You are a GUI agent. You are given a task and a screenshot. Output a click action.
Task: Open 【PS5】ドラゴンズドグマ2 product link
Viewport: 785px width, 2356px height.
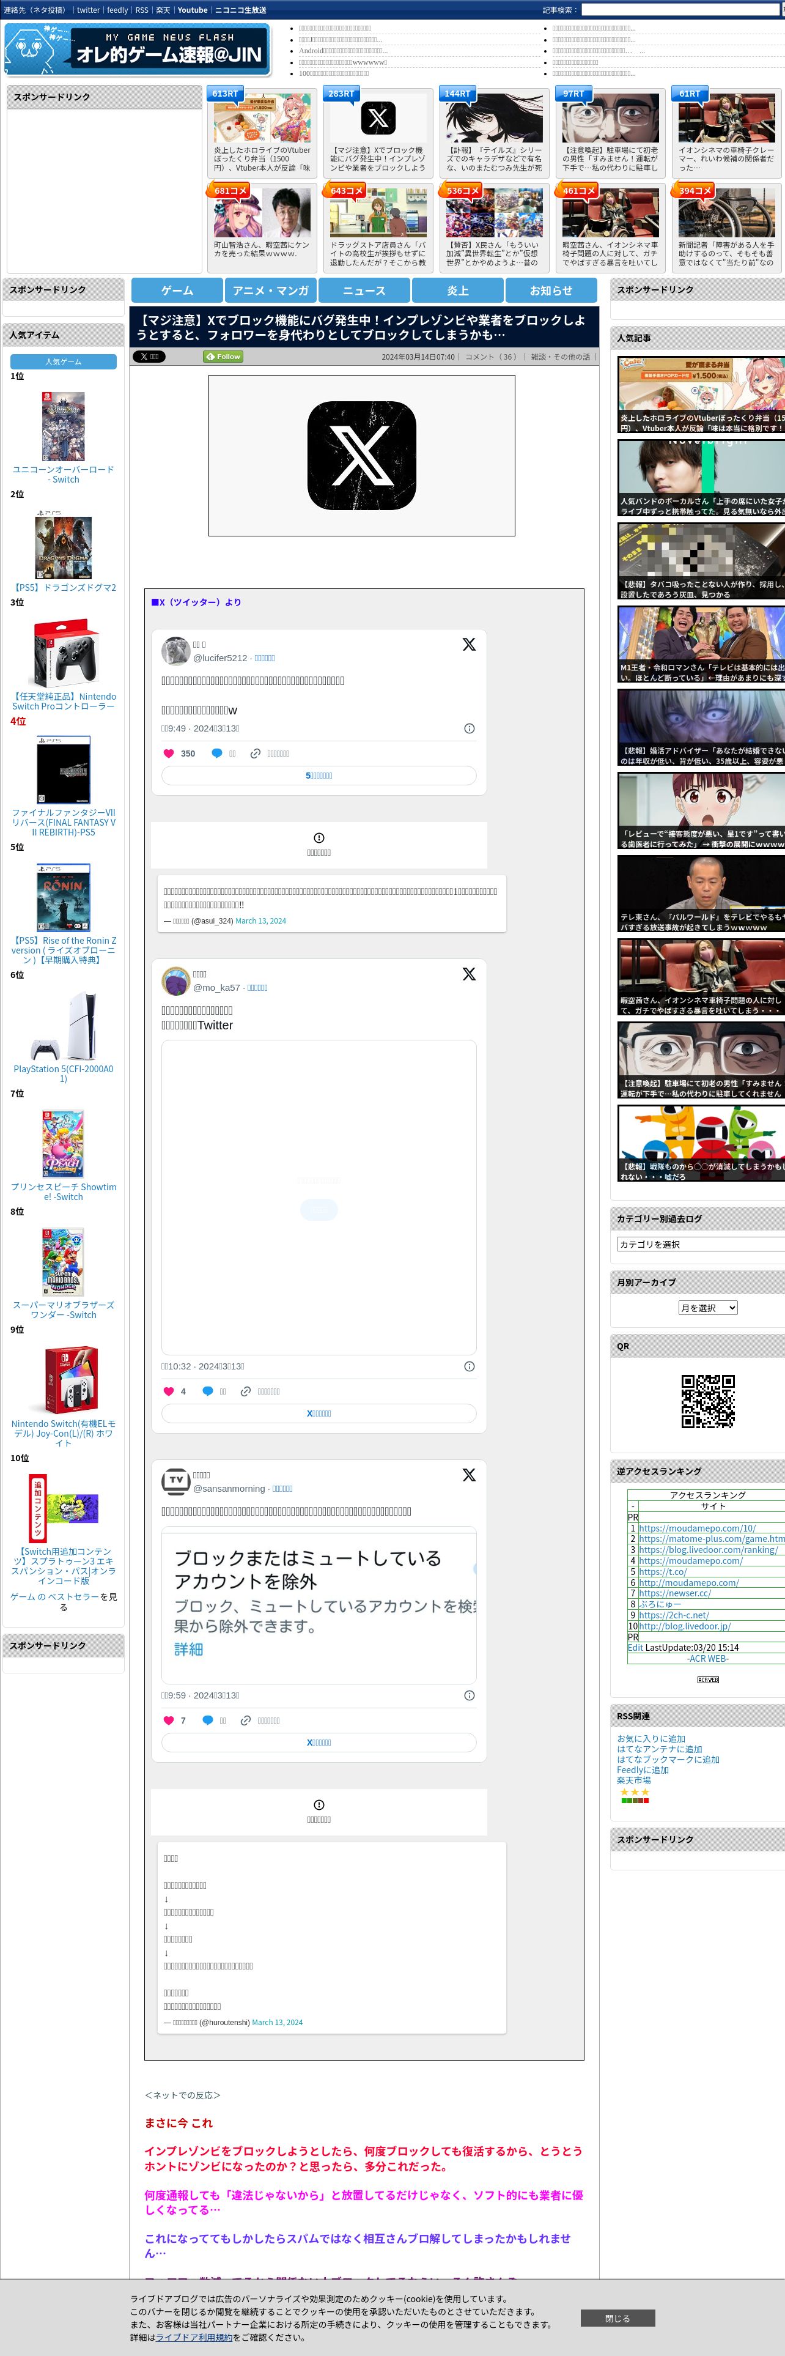63,588
